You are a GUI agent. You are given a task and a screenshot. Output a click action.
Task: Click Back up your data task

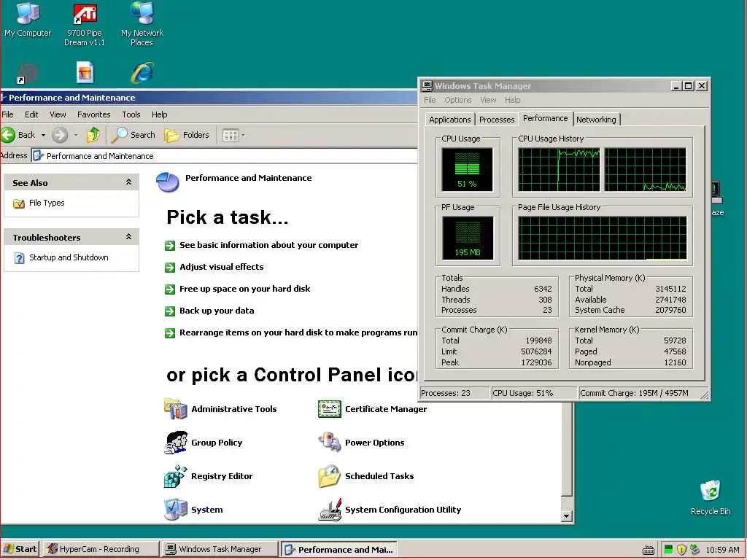[216, 311]
